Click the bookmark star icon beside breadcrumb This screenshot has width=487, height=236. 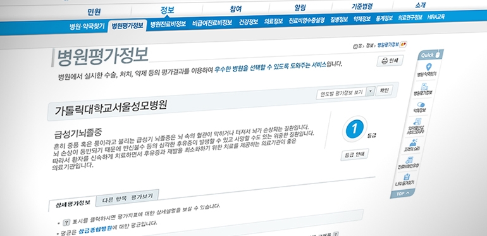click(403, 44)
